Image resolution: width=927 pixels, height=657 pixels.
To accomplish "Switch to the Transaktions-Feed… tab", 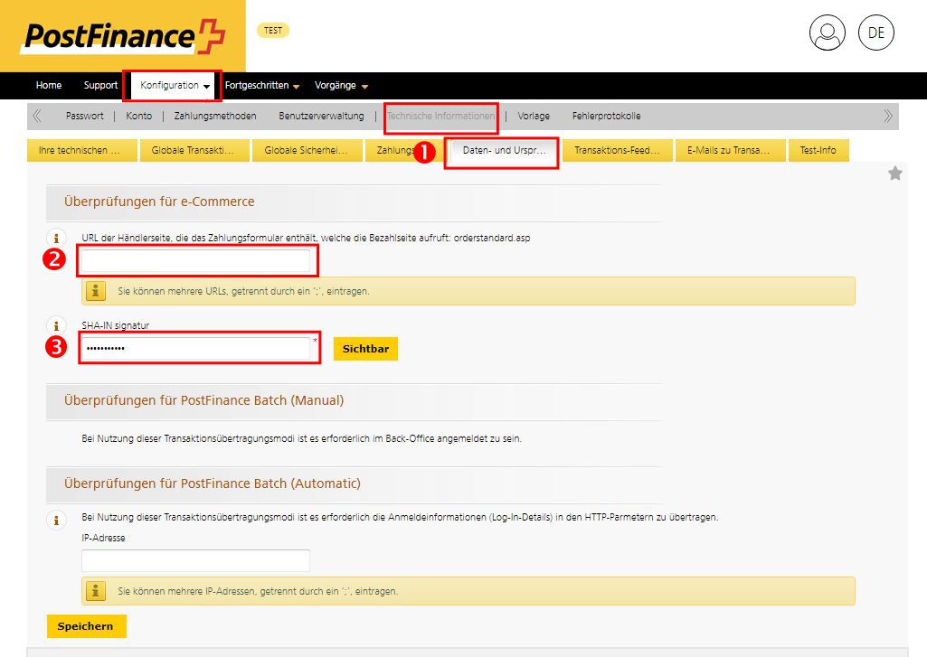I will pyautogui.click(x=618, y=150).
